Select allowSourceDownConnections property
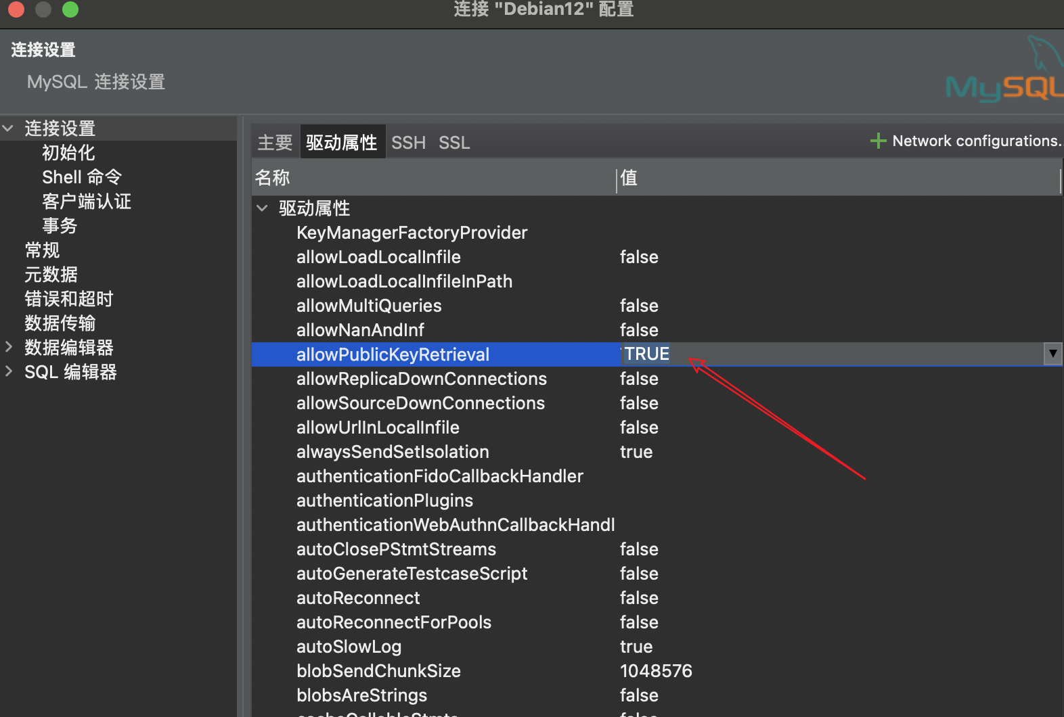 tap(420, 403)
